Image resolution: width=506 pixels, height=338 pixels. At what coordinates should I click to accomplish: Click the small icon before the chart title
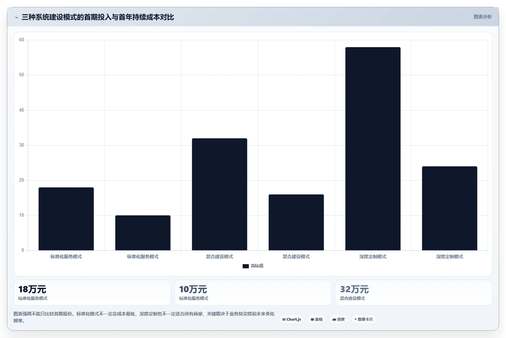(x=16, y=17)
